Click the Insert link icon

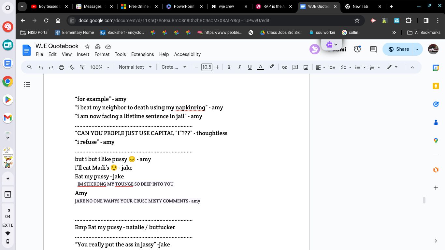click(284, 67)
